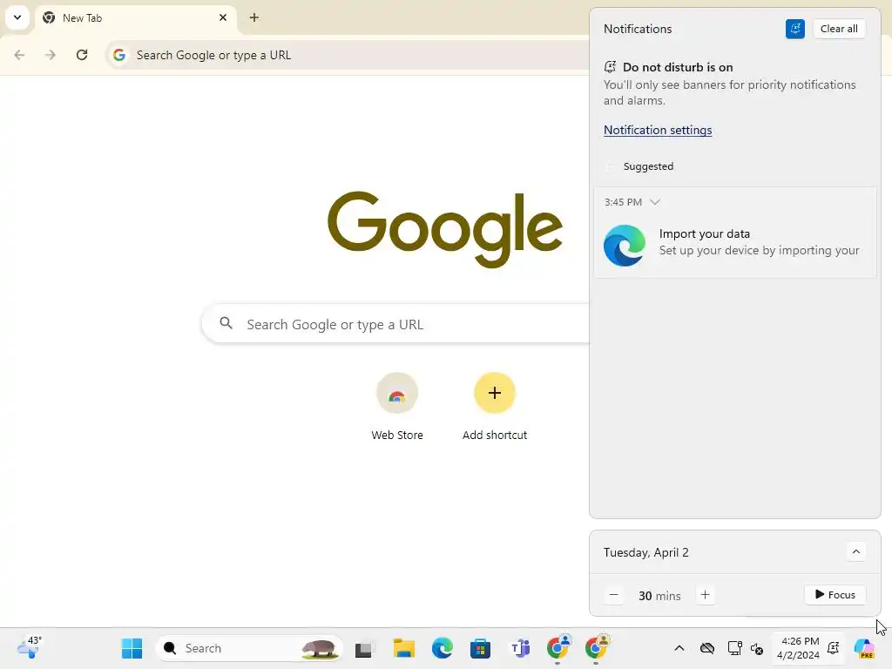892x669 pixels.
Task: Click the clock showing 4:26 PM
Action: point(798,648)
